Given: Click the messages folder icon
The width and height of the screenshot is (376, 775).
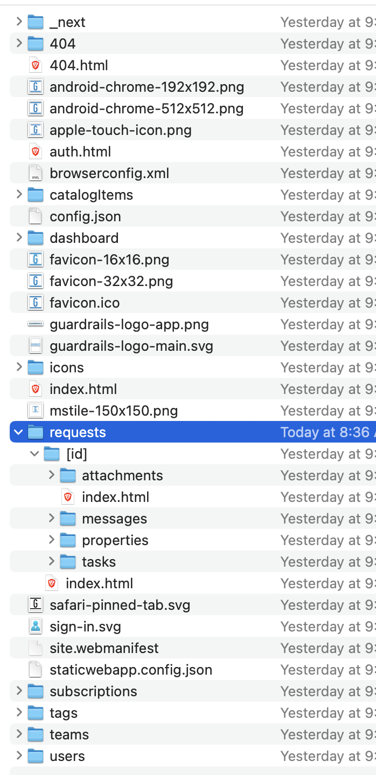Looking at the screenshot, I should click(67, 519).
